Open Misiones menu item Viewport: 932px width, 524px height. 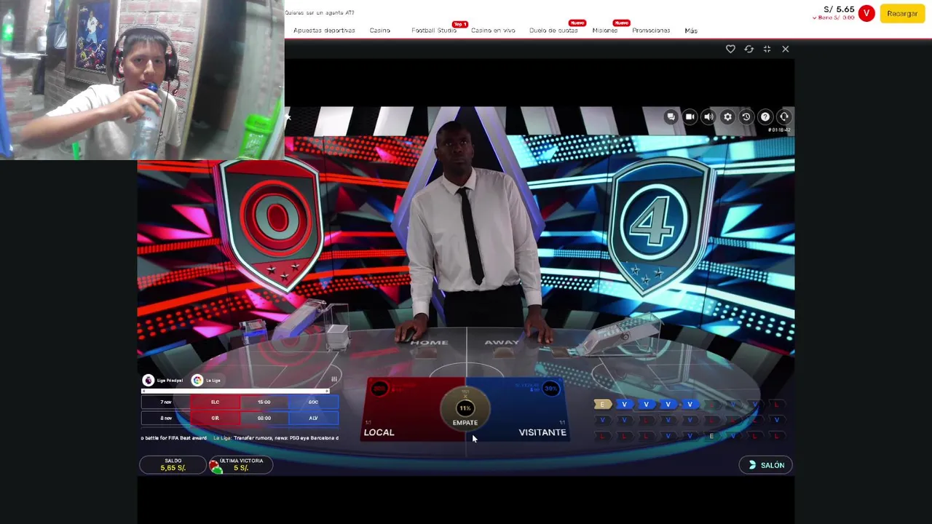(x=604, y=31)
